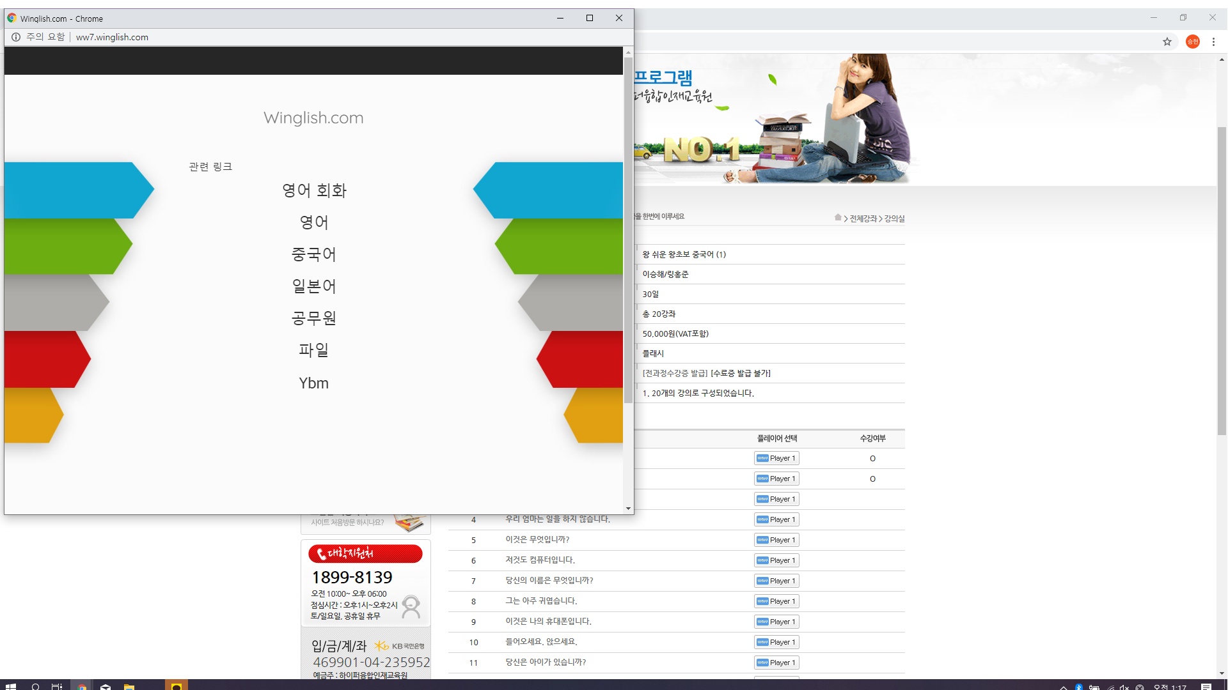Open the 영어 회화 related link
This screenshot has width=1228, height=690.
[x=314, y=190]
